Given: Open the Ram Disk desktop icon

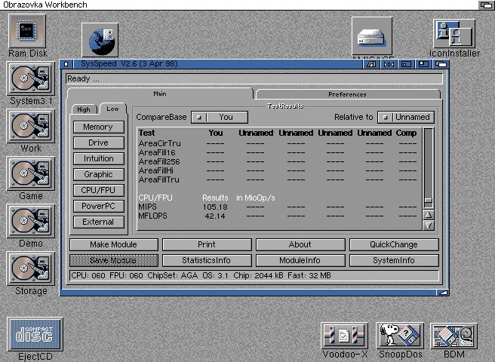Looking at the screenshot, I should (x=27, y=31).
